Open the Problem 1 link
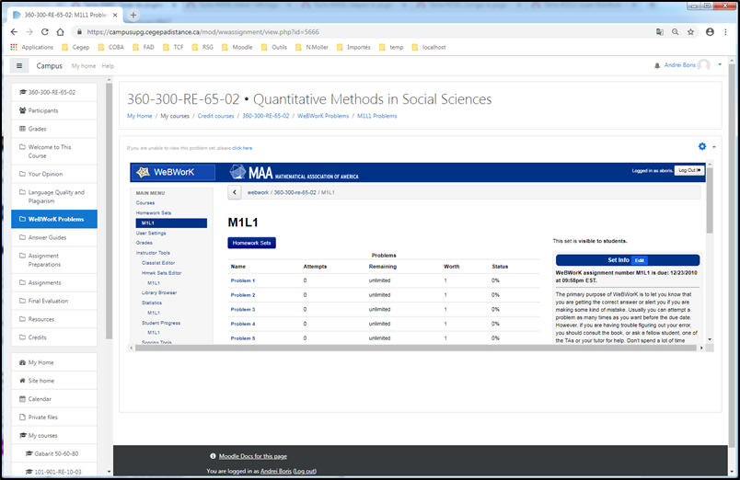This screenshot has height=480, width=740. tap(243, 280)
